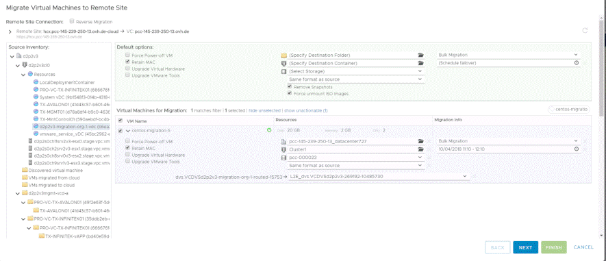Click the NEXT button

tap(526, 247)
